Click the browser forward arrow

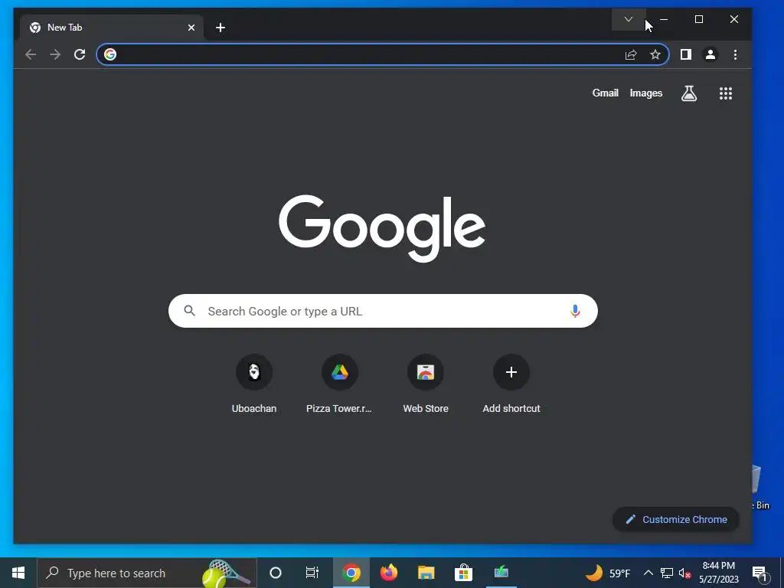(x=55, y=54)
